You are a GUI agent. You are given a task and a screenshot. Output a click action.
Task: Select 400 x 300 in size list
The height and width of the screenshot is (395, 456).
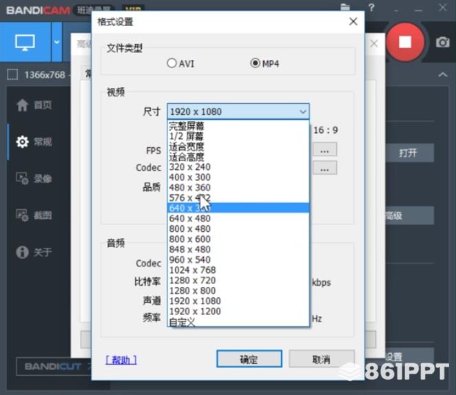click(x=238, y=177)
